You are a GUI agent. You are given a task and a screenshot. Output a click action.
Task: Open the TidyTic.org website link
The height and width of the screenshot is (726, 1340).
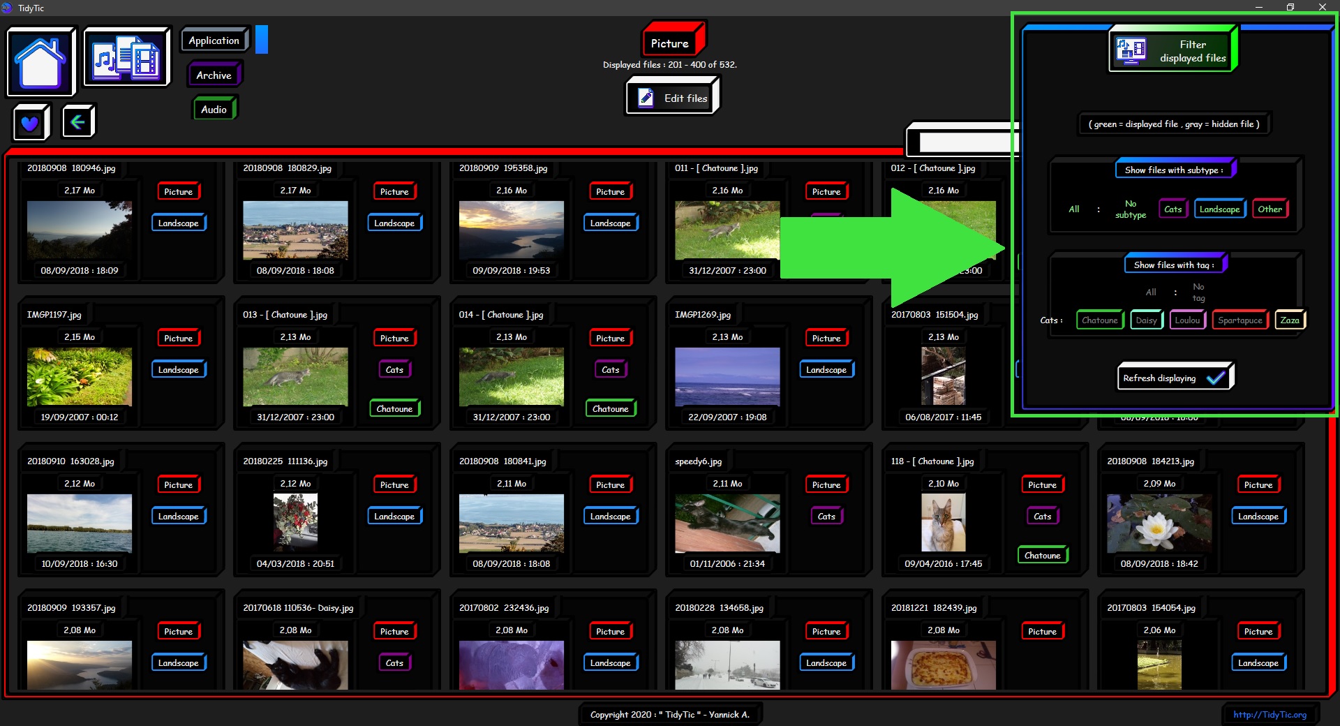[x=1270, y=714]
